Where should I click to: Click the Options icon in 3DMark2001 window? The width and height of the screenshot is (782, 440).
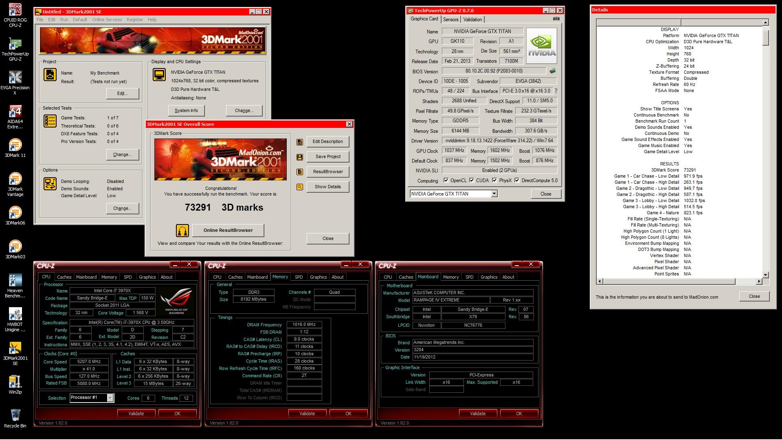pyautogui.click(x=50, y=184)
